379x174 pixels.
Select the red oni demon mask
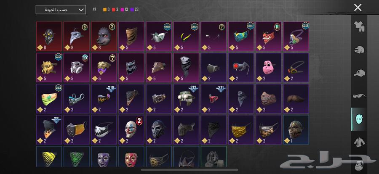[269, 37]
